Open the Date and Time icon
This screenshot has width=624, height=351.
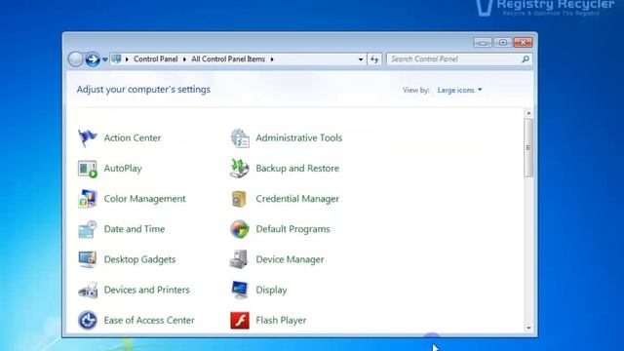pos(88,229)
